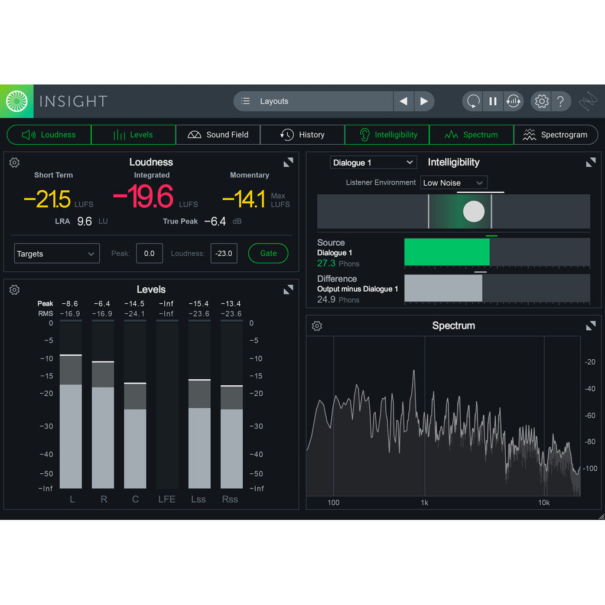Toggle the Levels module tab
The width and height of the screenshot is (605, 605).
point(134,135)
